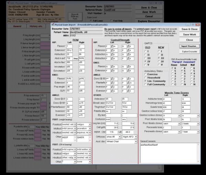Select FMS School score 6
Image resolution: width=206 pixels, height=175 pixels.
click(x=182, y=68)
